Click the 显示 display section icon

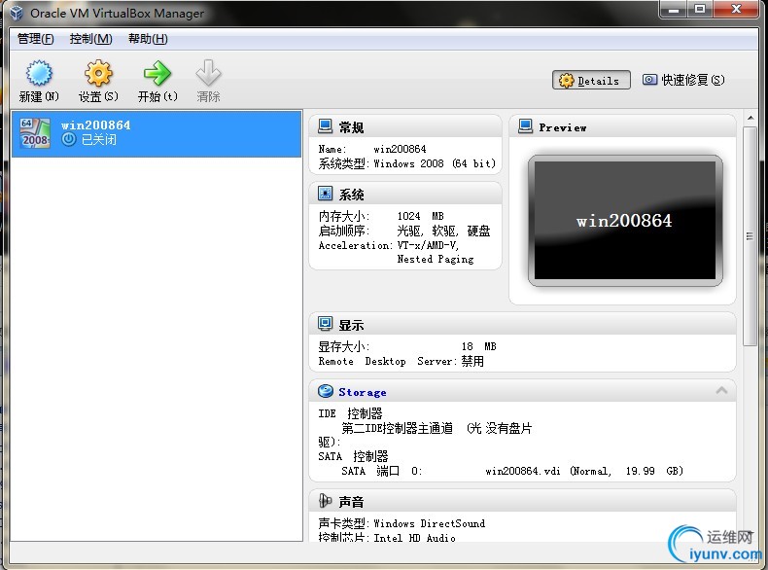pyautogui.click(x=325, y=324)
